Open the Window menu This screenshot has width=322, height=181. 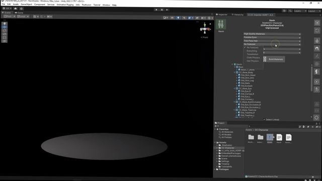tap(106, 5)
